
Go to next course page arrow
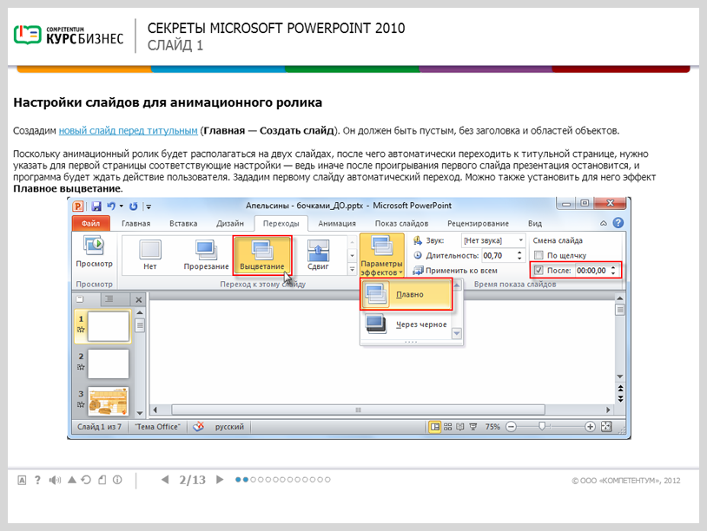pyautogui.click(x=220, y=480)
